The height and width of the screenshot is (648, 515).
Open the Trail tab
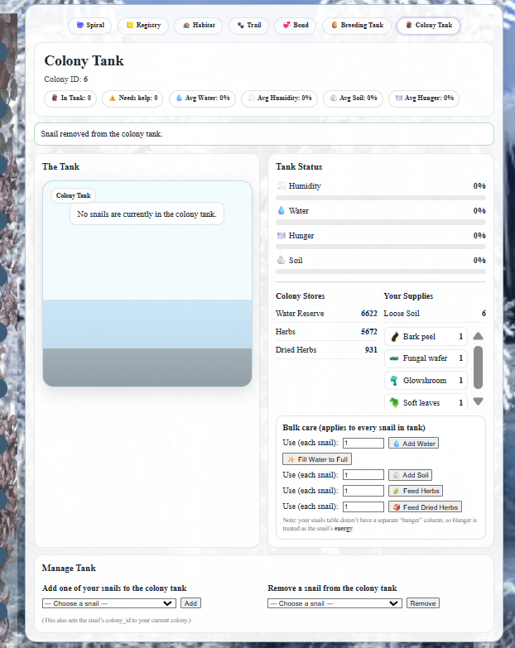point(248,26)
